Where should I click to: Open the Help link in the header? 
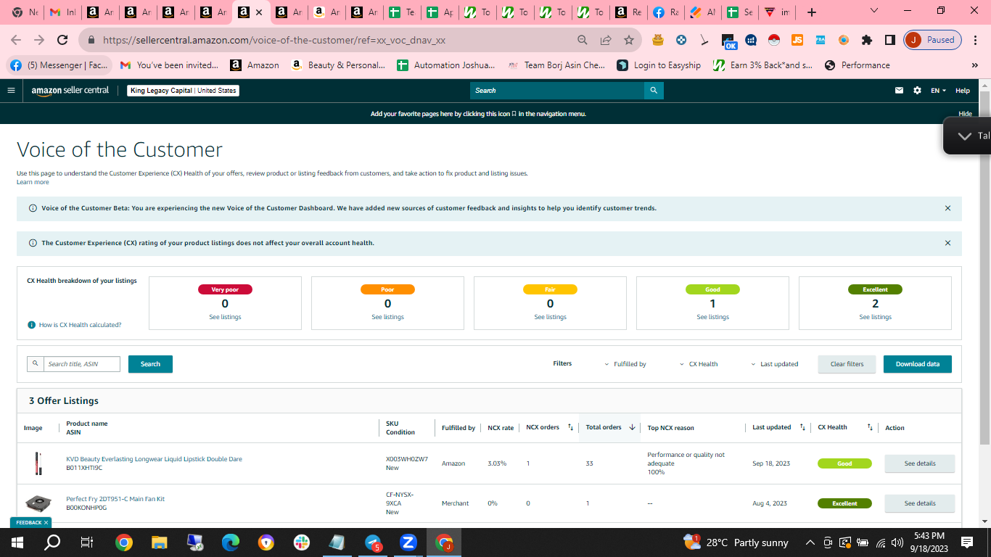963,91
